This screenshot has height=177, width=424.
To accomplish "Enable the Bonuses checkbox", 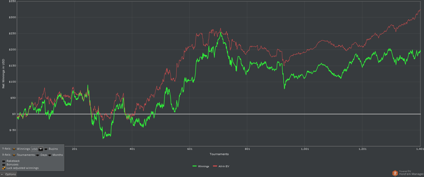I will click(x=4, y=165).
